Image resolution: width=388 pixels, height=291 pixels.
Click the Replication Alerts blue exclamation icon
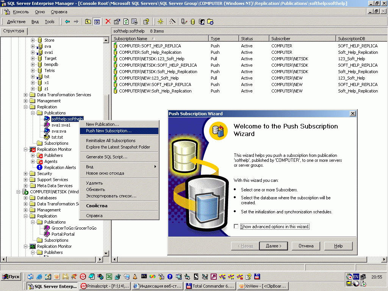point(39,167)
